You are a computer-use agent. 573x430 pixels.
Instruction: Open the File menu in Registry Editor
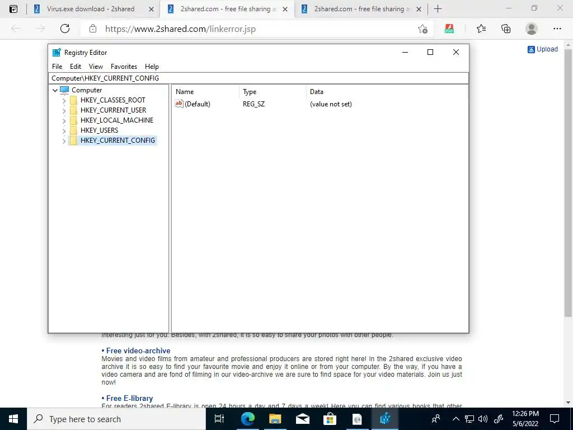point(57,67)
